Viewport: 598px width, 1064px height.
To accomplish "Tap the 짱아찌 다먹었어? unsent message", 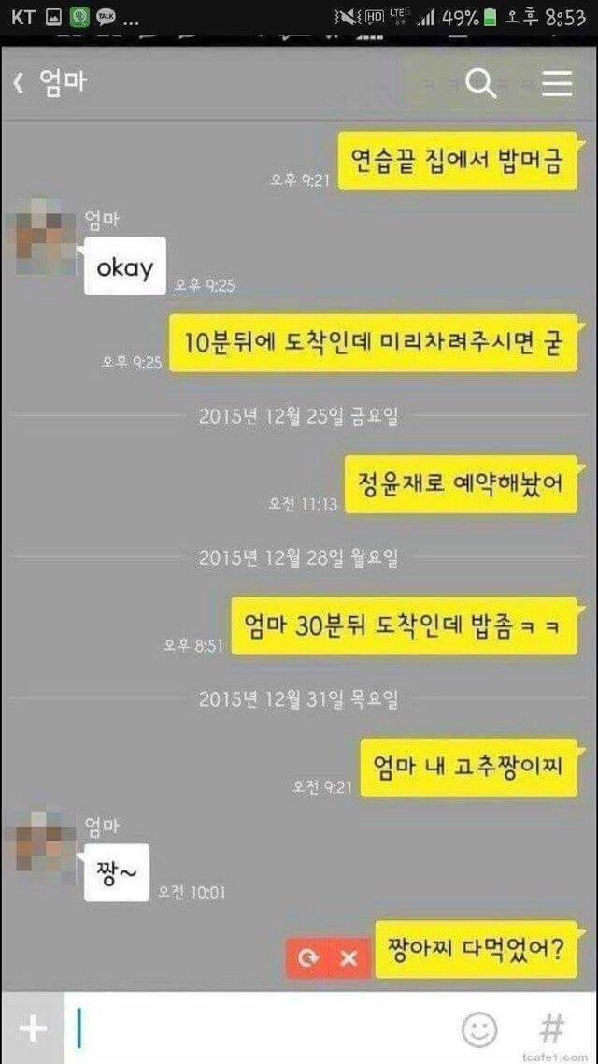I will tap(476, 949).
